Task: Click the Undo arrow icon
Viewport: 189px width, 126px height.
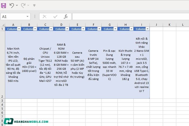Action: pyautogui.click(x=12, y=5)
